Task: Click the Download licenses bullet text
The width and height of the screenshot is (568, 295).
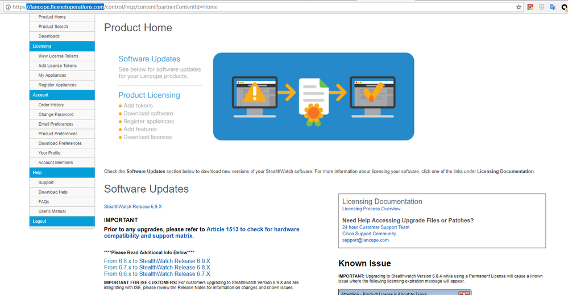Action: point(147,137)
